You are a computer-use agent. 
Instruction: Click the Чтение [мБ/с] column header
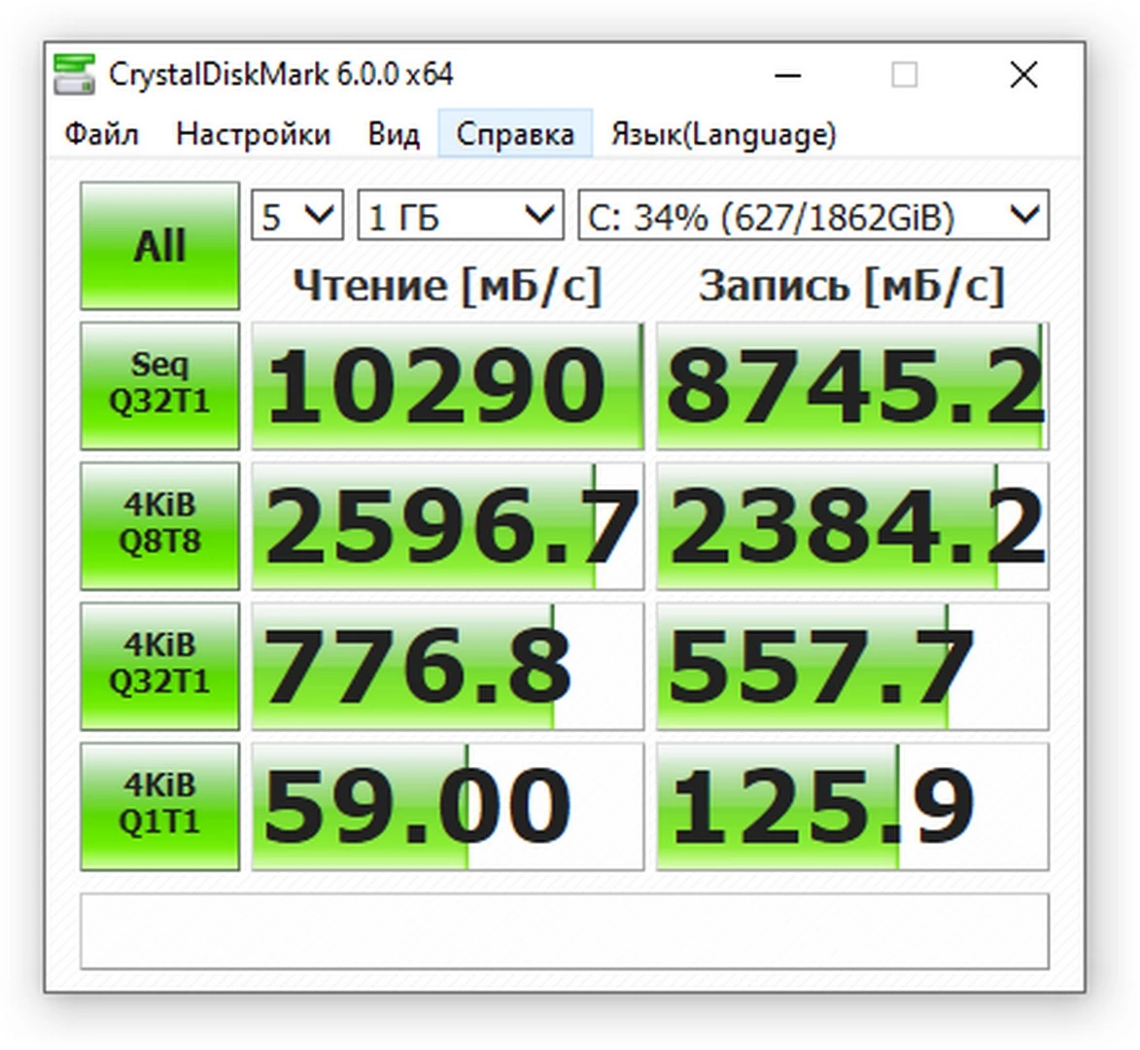click(x=448, y=285)
